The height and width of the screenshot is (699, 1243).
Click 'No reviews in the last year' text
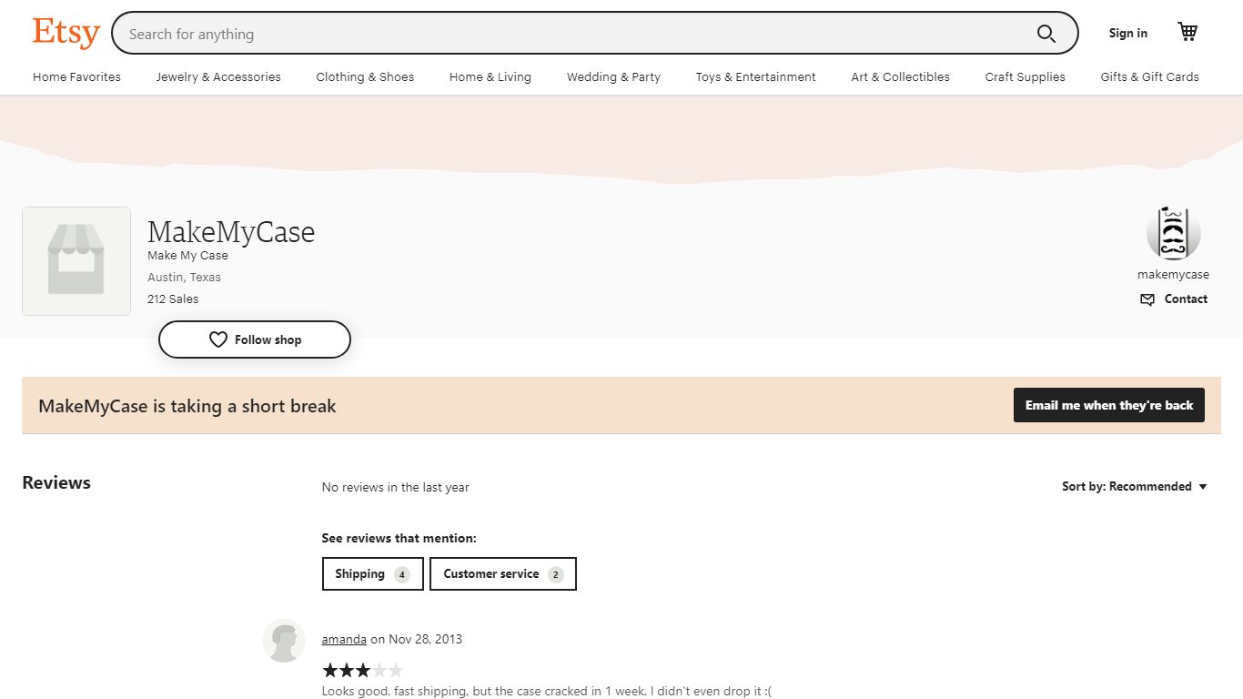[x=396, y=487]
